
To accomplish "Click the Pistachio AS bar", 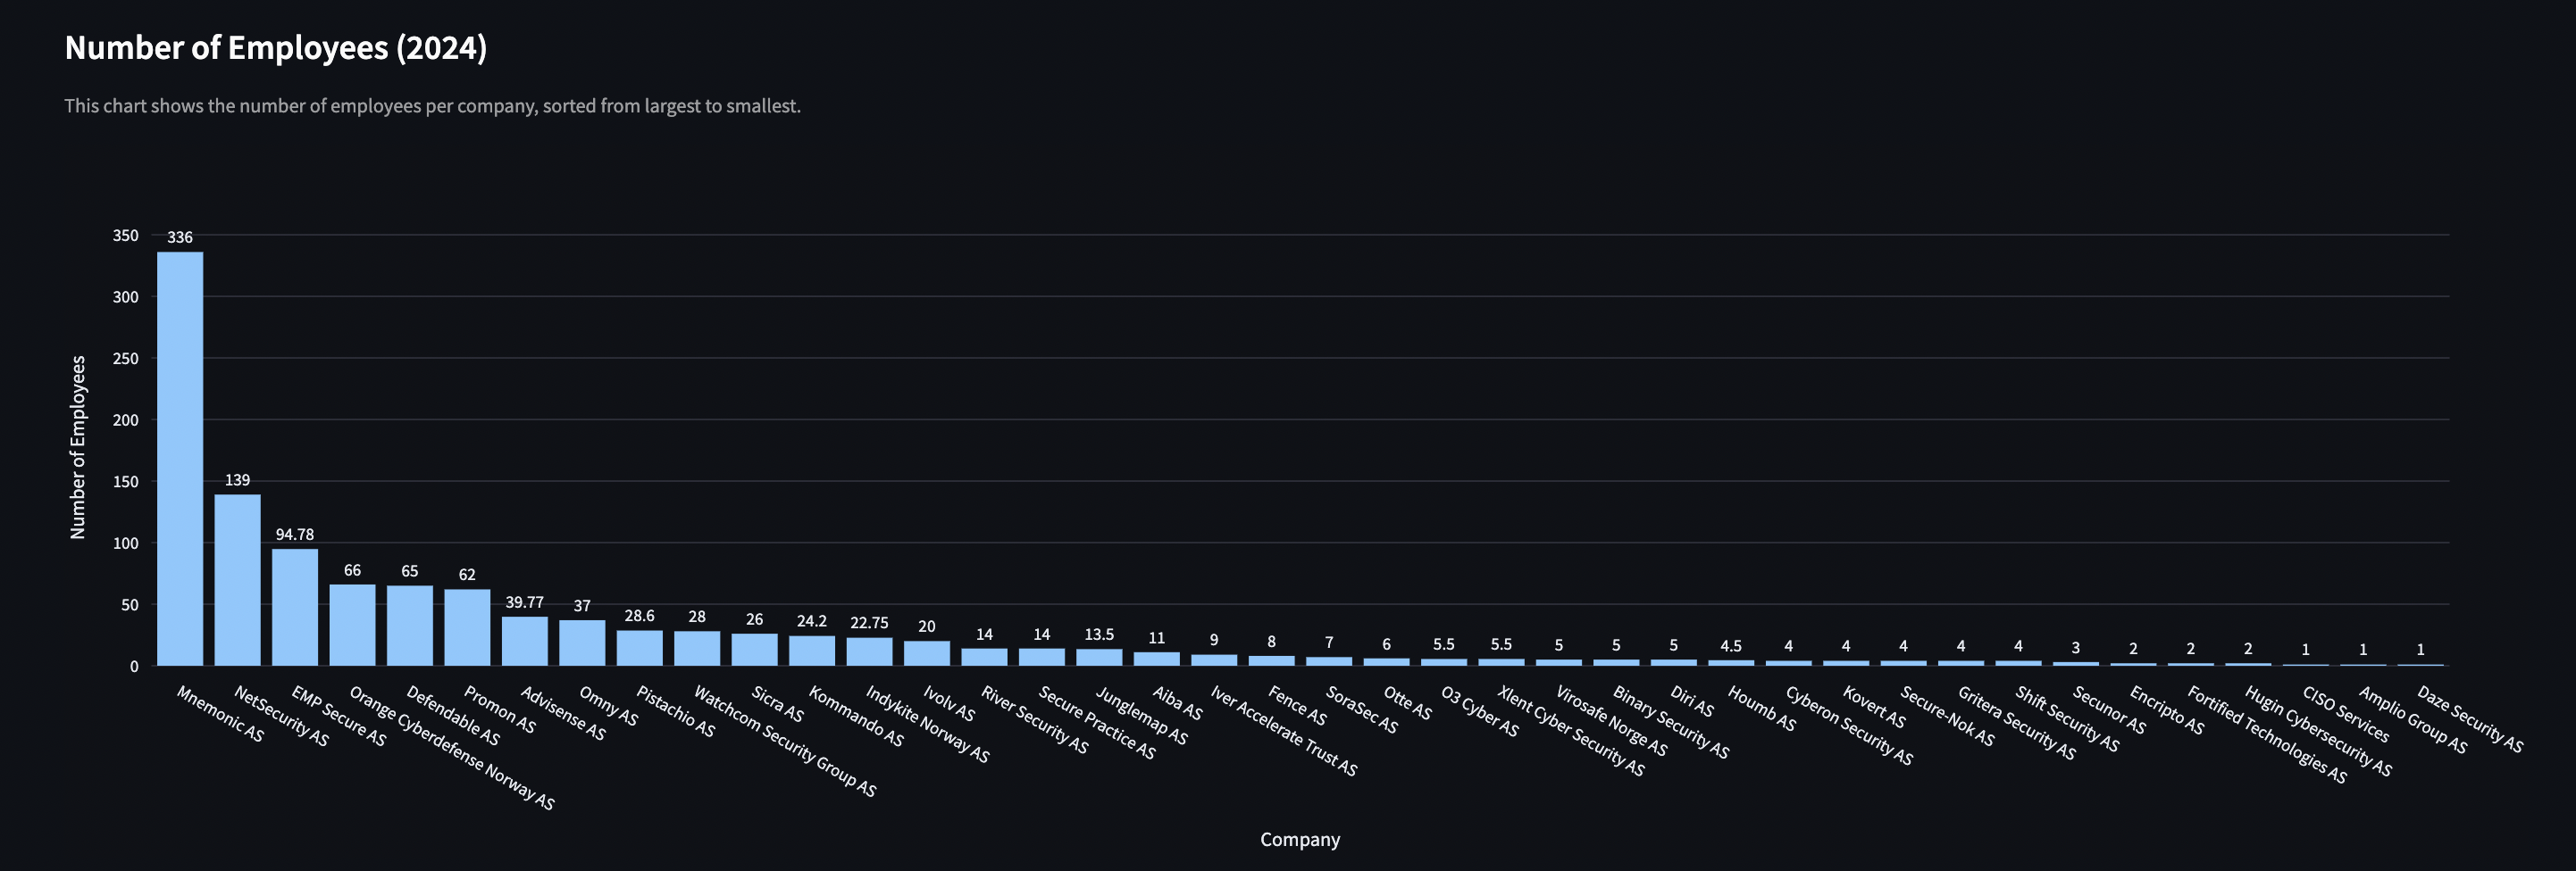I will pos(640,648).
